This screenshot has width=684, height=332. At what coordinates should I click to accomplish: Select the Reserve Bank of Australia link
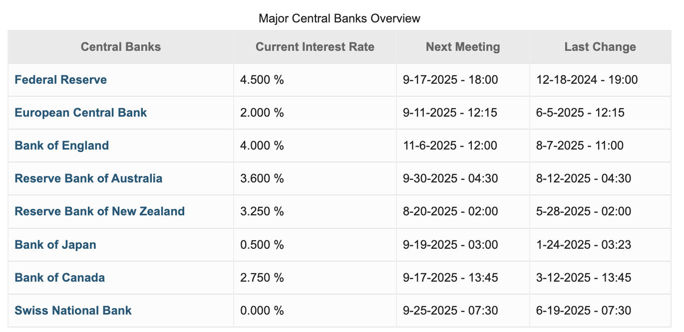tap(88, 178)
